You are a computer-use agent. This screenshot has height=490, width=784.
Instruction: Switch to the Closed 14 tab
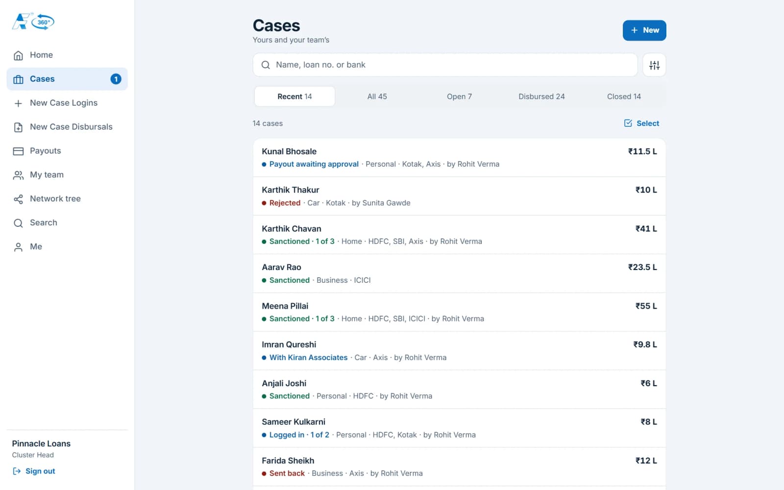coord(624,97)
